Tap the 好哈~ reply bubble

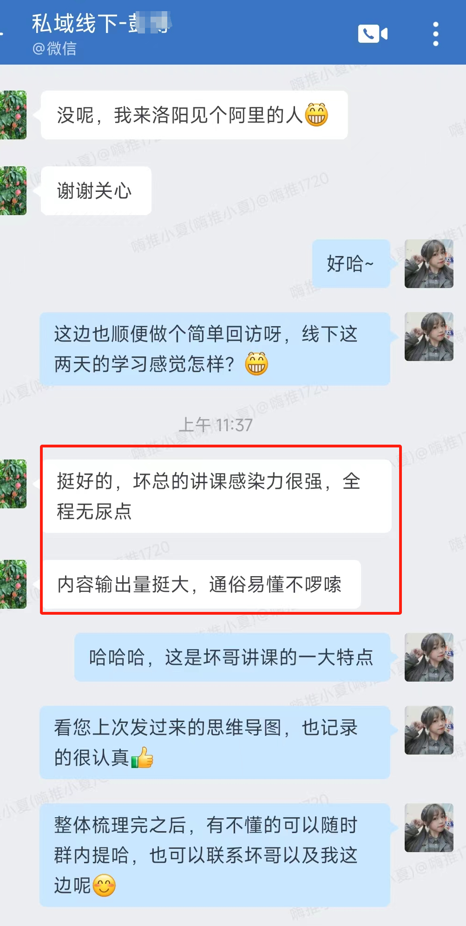[x=351, y=263]
